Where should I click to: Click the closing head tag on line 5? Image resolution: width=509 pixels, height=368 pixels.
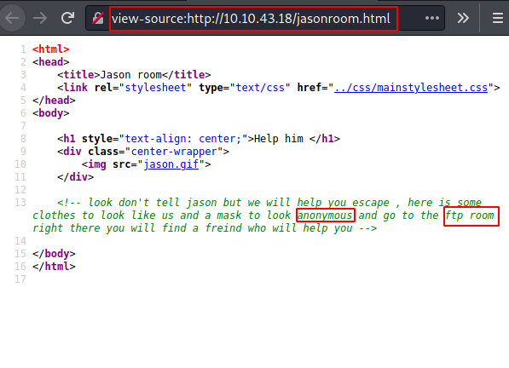[x=54, y=101]
